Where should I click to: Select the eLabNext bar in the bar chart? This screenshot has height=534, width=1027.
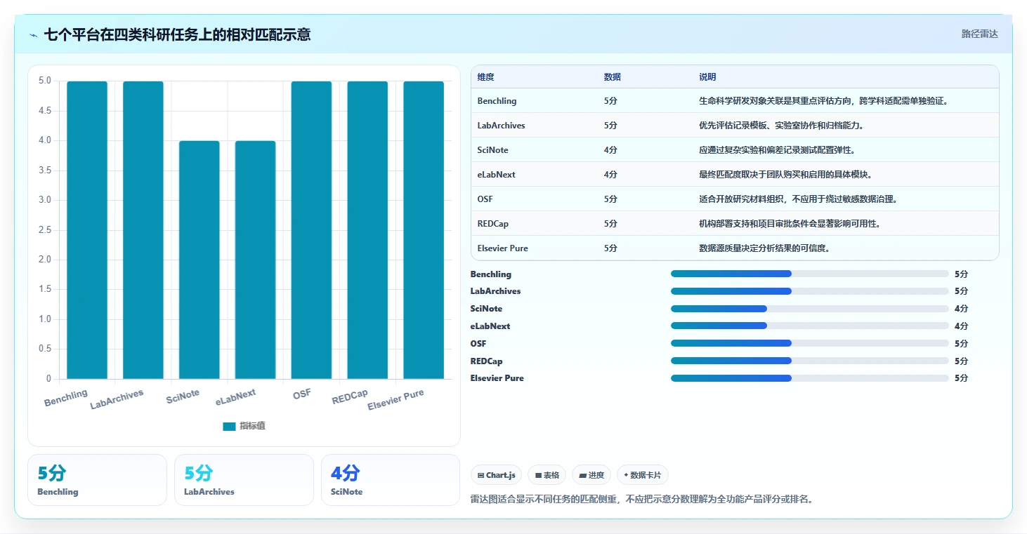coord(256,260)
